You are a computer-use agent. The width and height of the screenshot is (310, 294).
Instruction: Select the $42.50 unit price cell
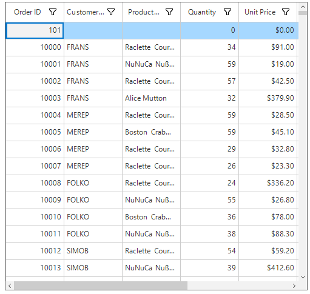point(268,81)
